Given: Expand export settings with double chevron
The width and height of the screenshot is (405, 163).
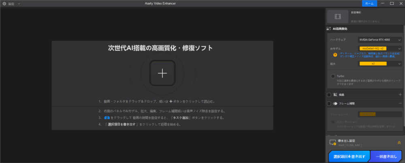Looking at the screenshot, I should (x=399, y=143).
